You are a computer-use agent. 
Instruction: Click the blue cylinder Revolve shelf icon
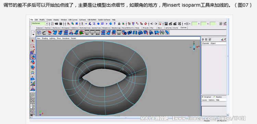[x=113, y=33]
